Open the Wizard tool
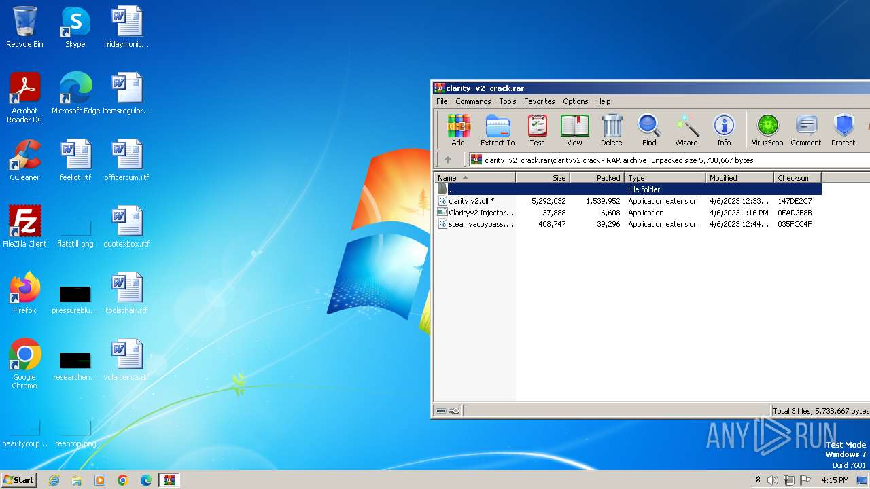870x489 pixels. coord(686,130)
